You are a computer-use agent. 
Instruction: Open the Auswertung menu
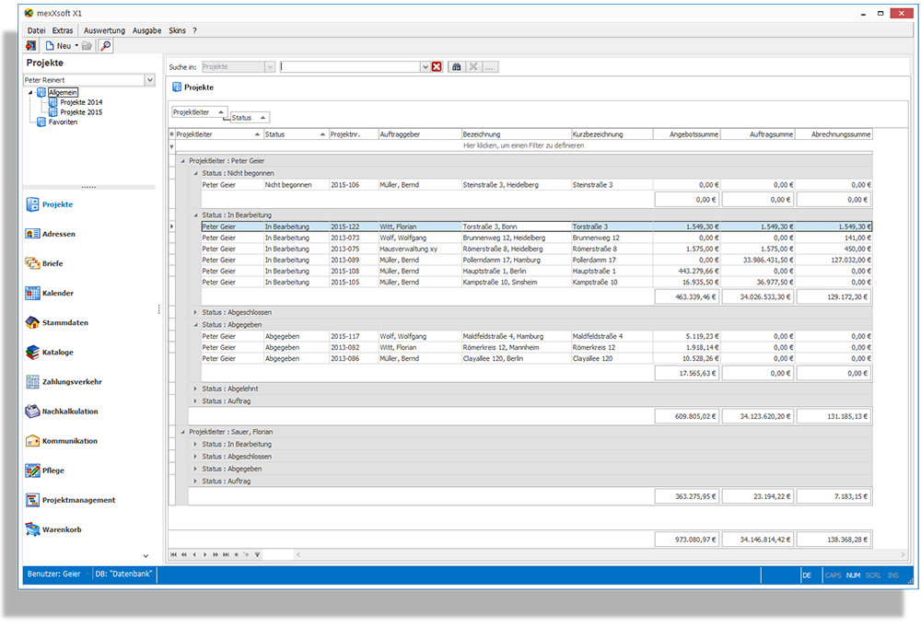(x=104, y=30)
